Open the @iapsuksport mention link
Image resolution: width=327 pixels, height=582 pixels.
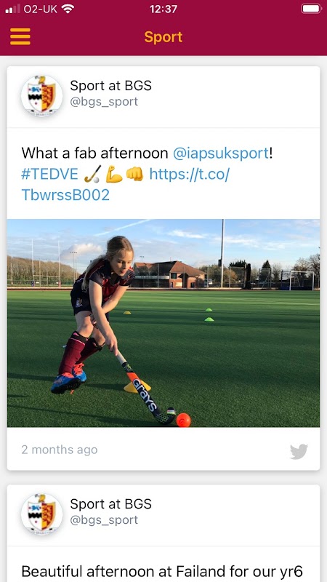pos(221,153)
